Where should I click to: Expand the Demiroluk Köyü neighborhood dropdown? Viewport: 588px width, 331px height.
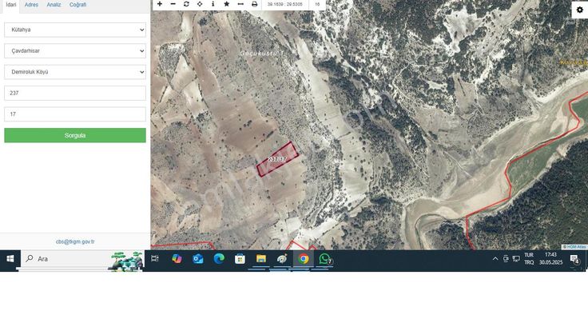click(x=75, y=72)
